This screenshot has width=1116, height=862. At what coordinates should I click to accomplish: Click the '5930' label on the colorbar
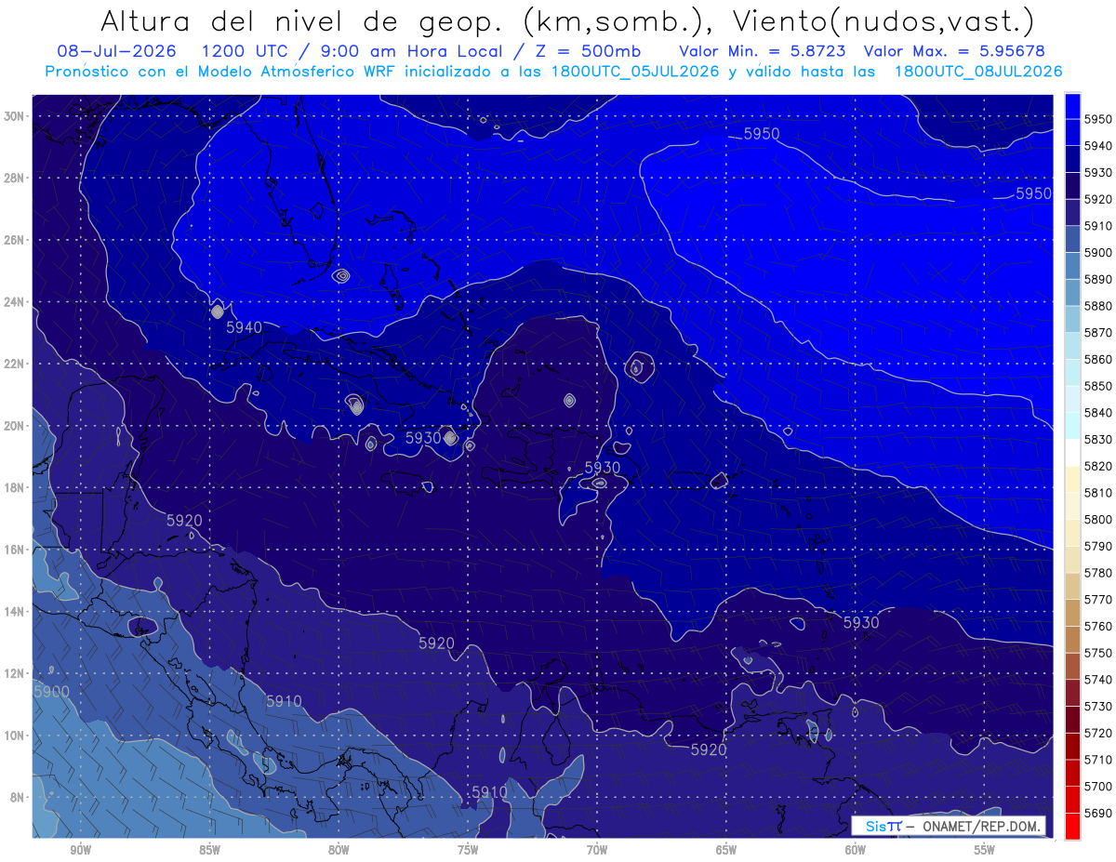[1098, 172]
